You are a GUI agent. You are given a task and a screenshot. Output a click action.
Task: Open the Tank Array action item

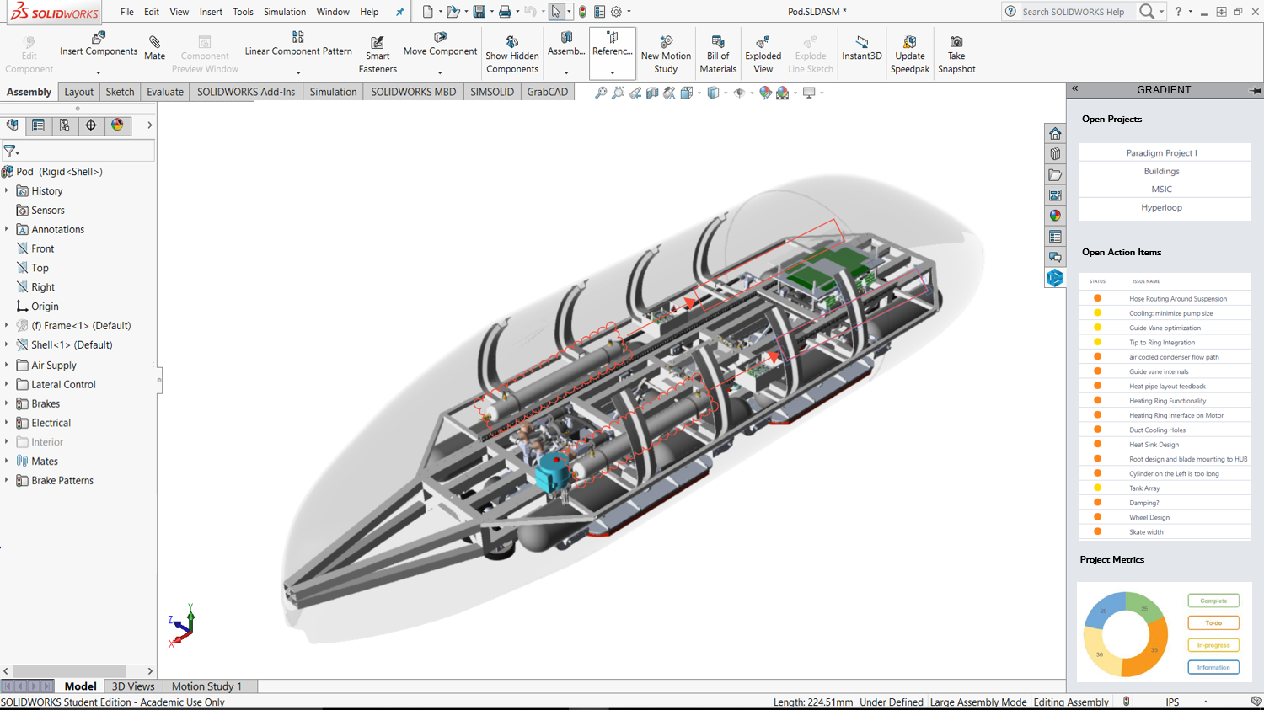[1144, 488]
